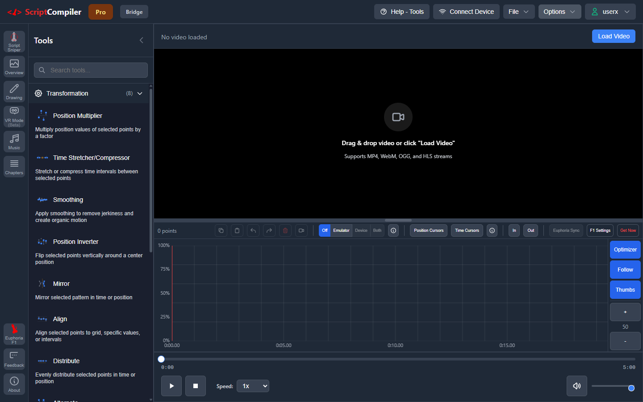Image resolution: width=643 pixels, height=402 pixels.
Task: Click the ScriptCompiler logo
Action: (44, 12)
